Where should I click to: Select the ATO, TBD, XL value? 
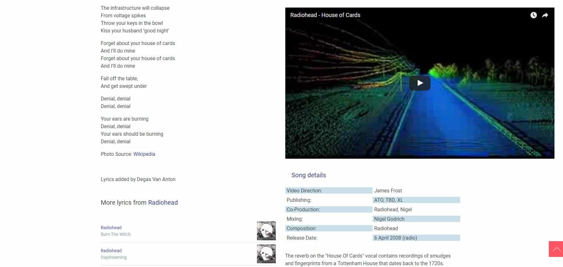(x=416, y=200)
